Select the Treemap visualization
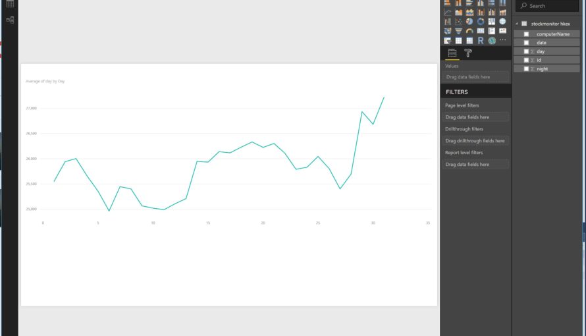 492,22
